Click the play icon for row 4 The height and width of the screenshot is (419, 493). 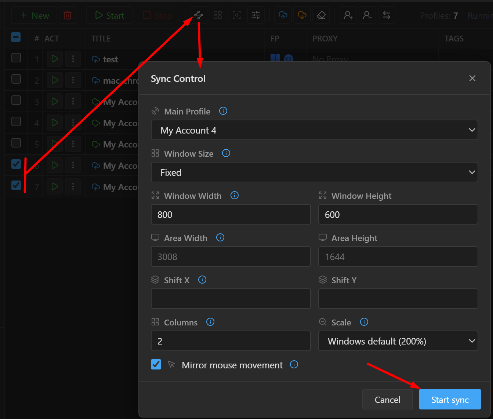55,123
